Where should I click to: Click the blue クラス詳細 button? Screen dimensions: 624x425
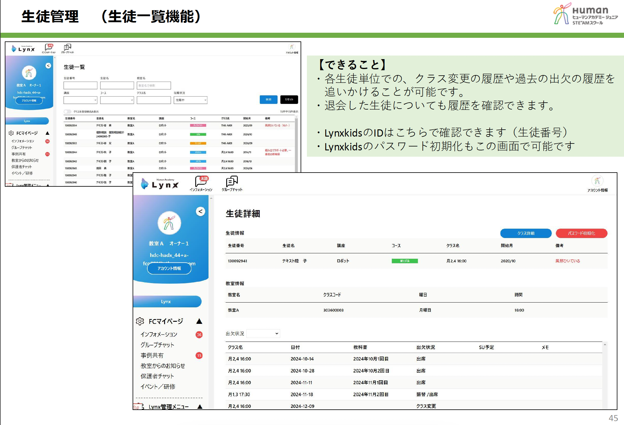click(526, 233)
